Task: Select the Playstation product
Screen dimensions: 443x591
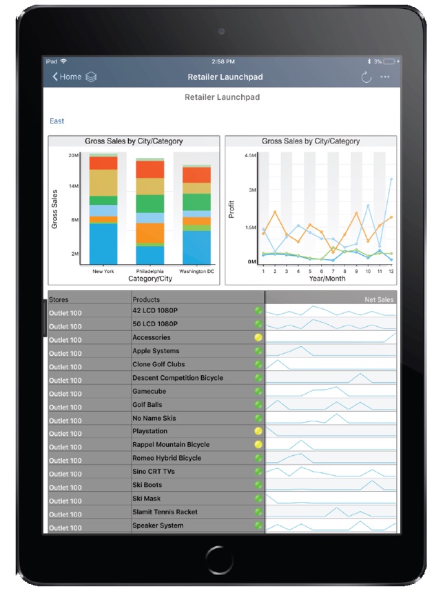Action: (150, 431)
